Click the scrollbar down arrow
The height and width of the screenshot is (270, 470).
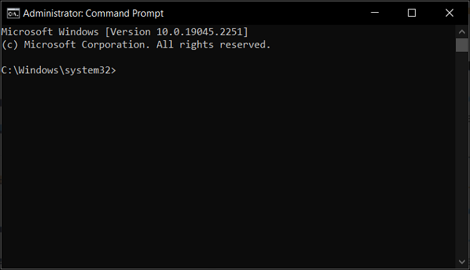click(x=461, y=261)
